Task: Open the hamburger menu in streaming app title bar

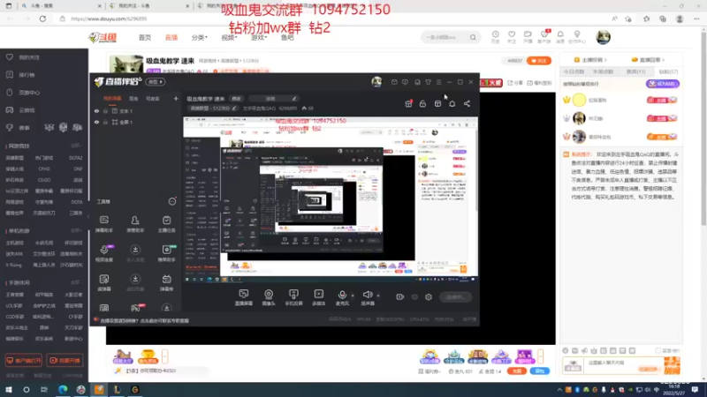Action: coord(438,82)
